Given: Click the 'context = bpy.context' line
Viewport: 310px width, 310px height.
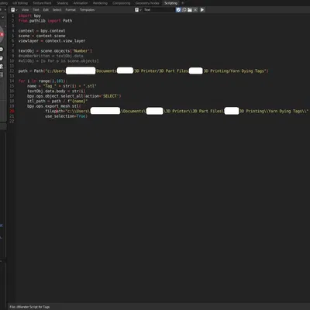Looking at the screenshot, I should 42,31.
